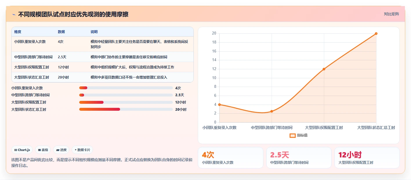Click the 4次 cell in the table
The height and width of the screenshot is (180, 411).
61,42
